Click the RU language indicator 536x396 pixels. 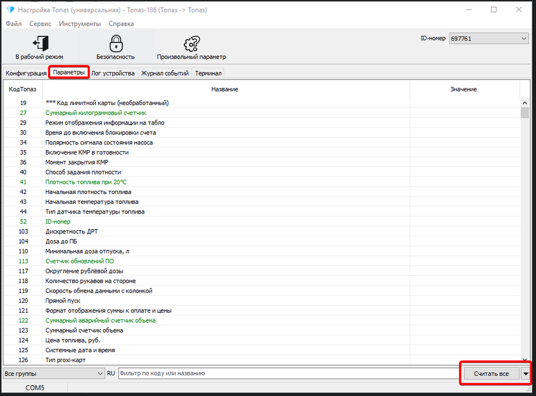click(111, 373)
